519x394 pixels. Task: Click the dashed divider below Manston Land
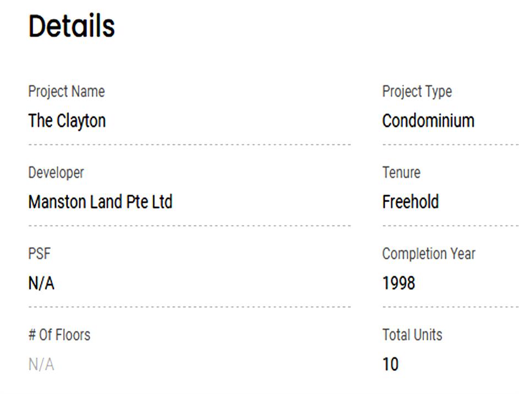189,225
